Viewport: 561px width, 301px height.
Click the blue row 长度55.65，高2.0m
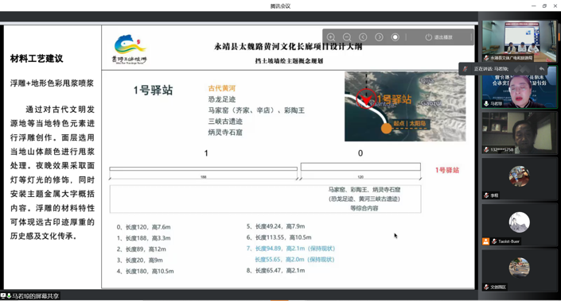click(x=294, y=260)
